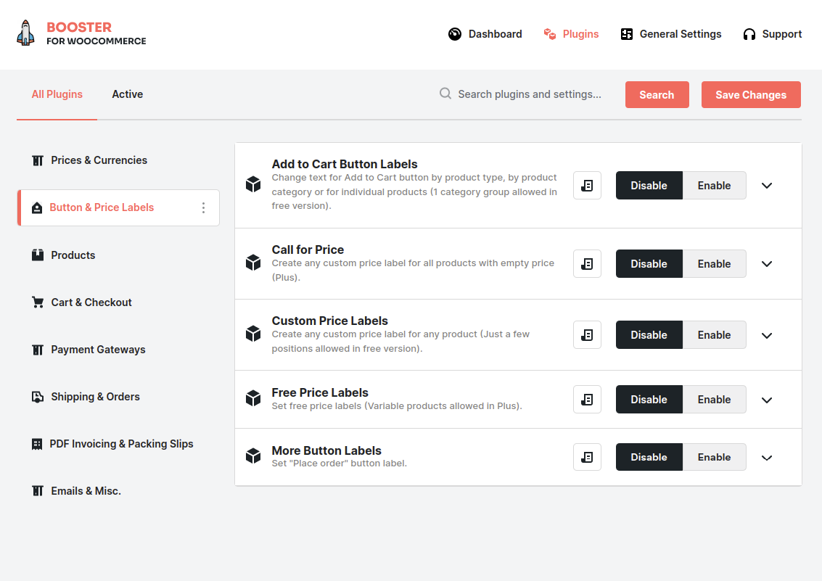Open the More Button Labels documentation icon

coord(587,458)
